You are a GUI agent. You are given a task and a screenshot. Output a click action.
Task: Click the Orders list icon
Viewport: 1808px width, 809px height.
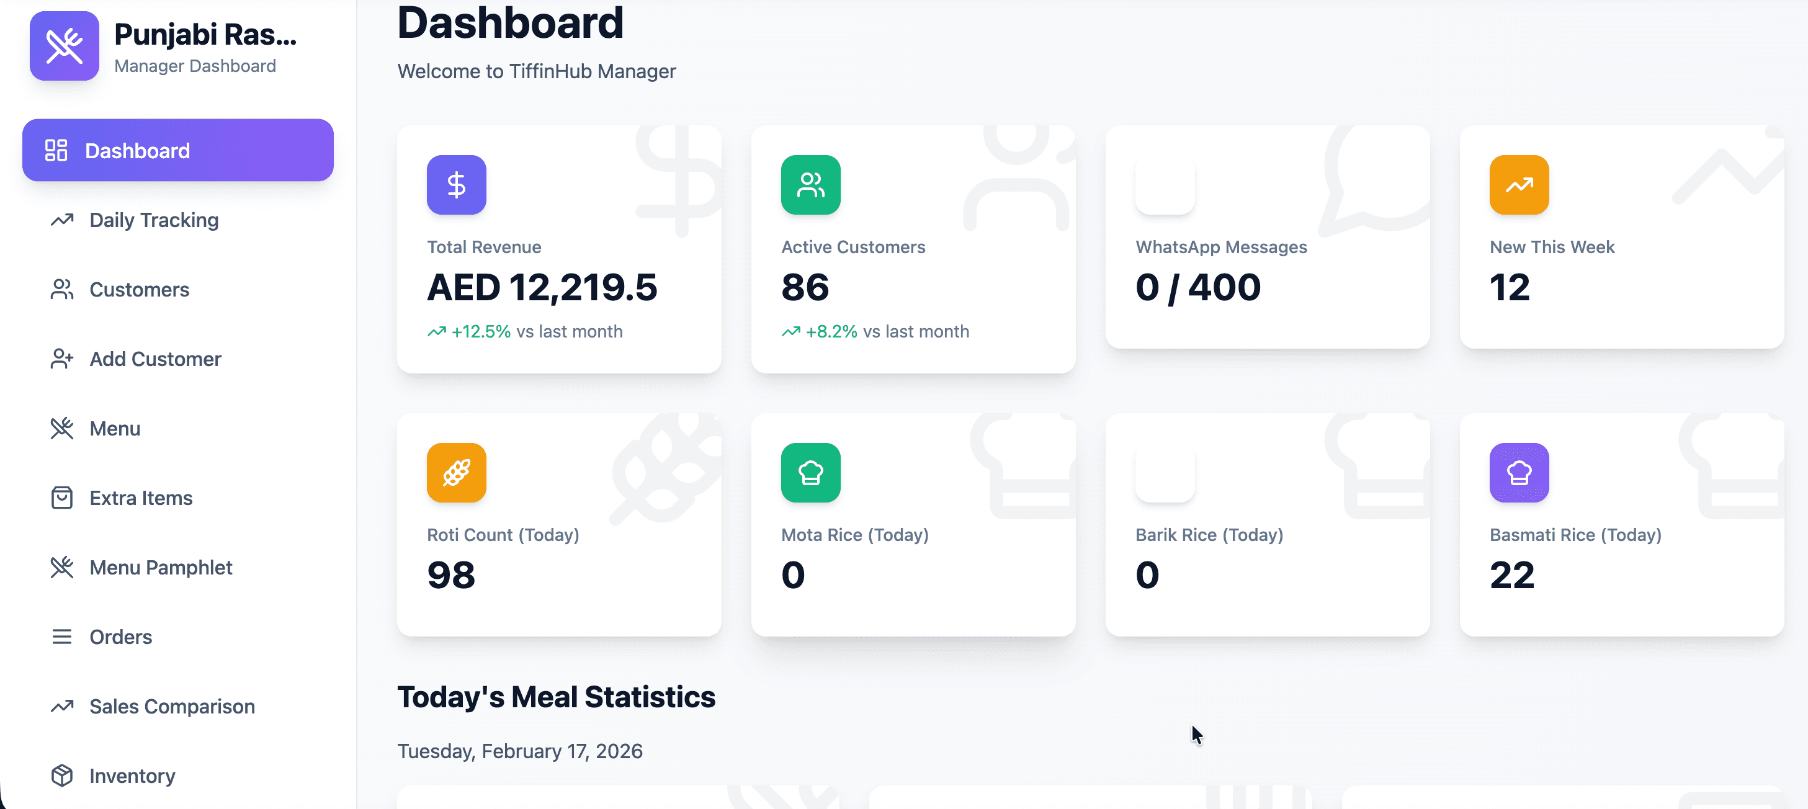point(62,637)
